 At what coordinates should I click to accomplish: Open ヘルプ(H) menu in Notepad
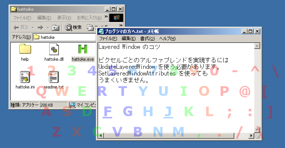[167, 38]
